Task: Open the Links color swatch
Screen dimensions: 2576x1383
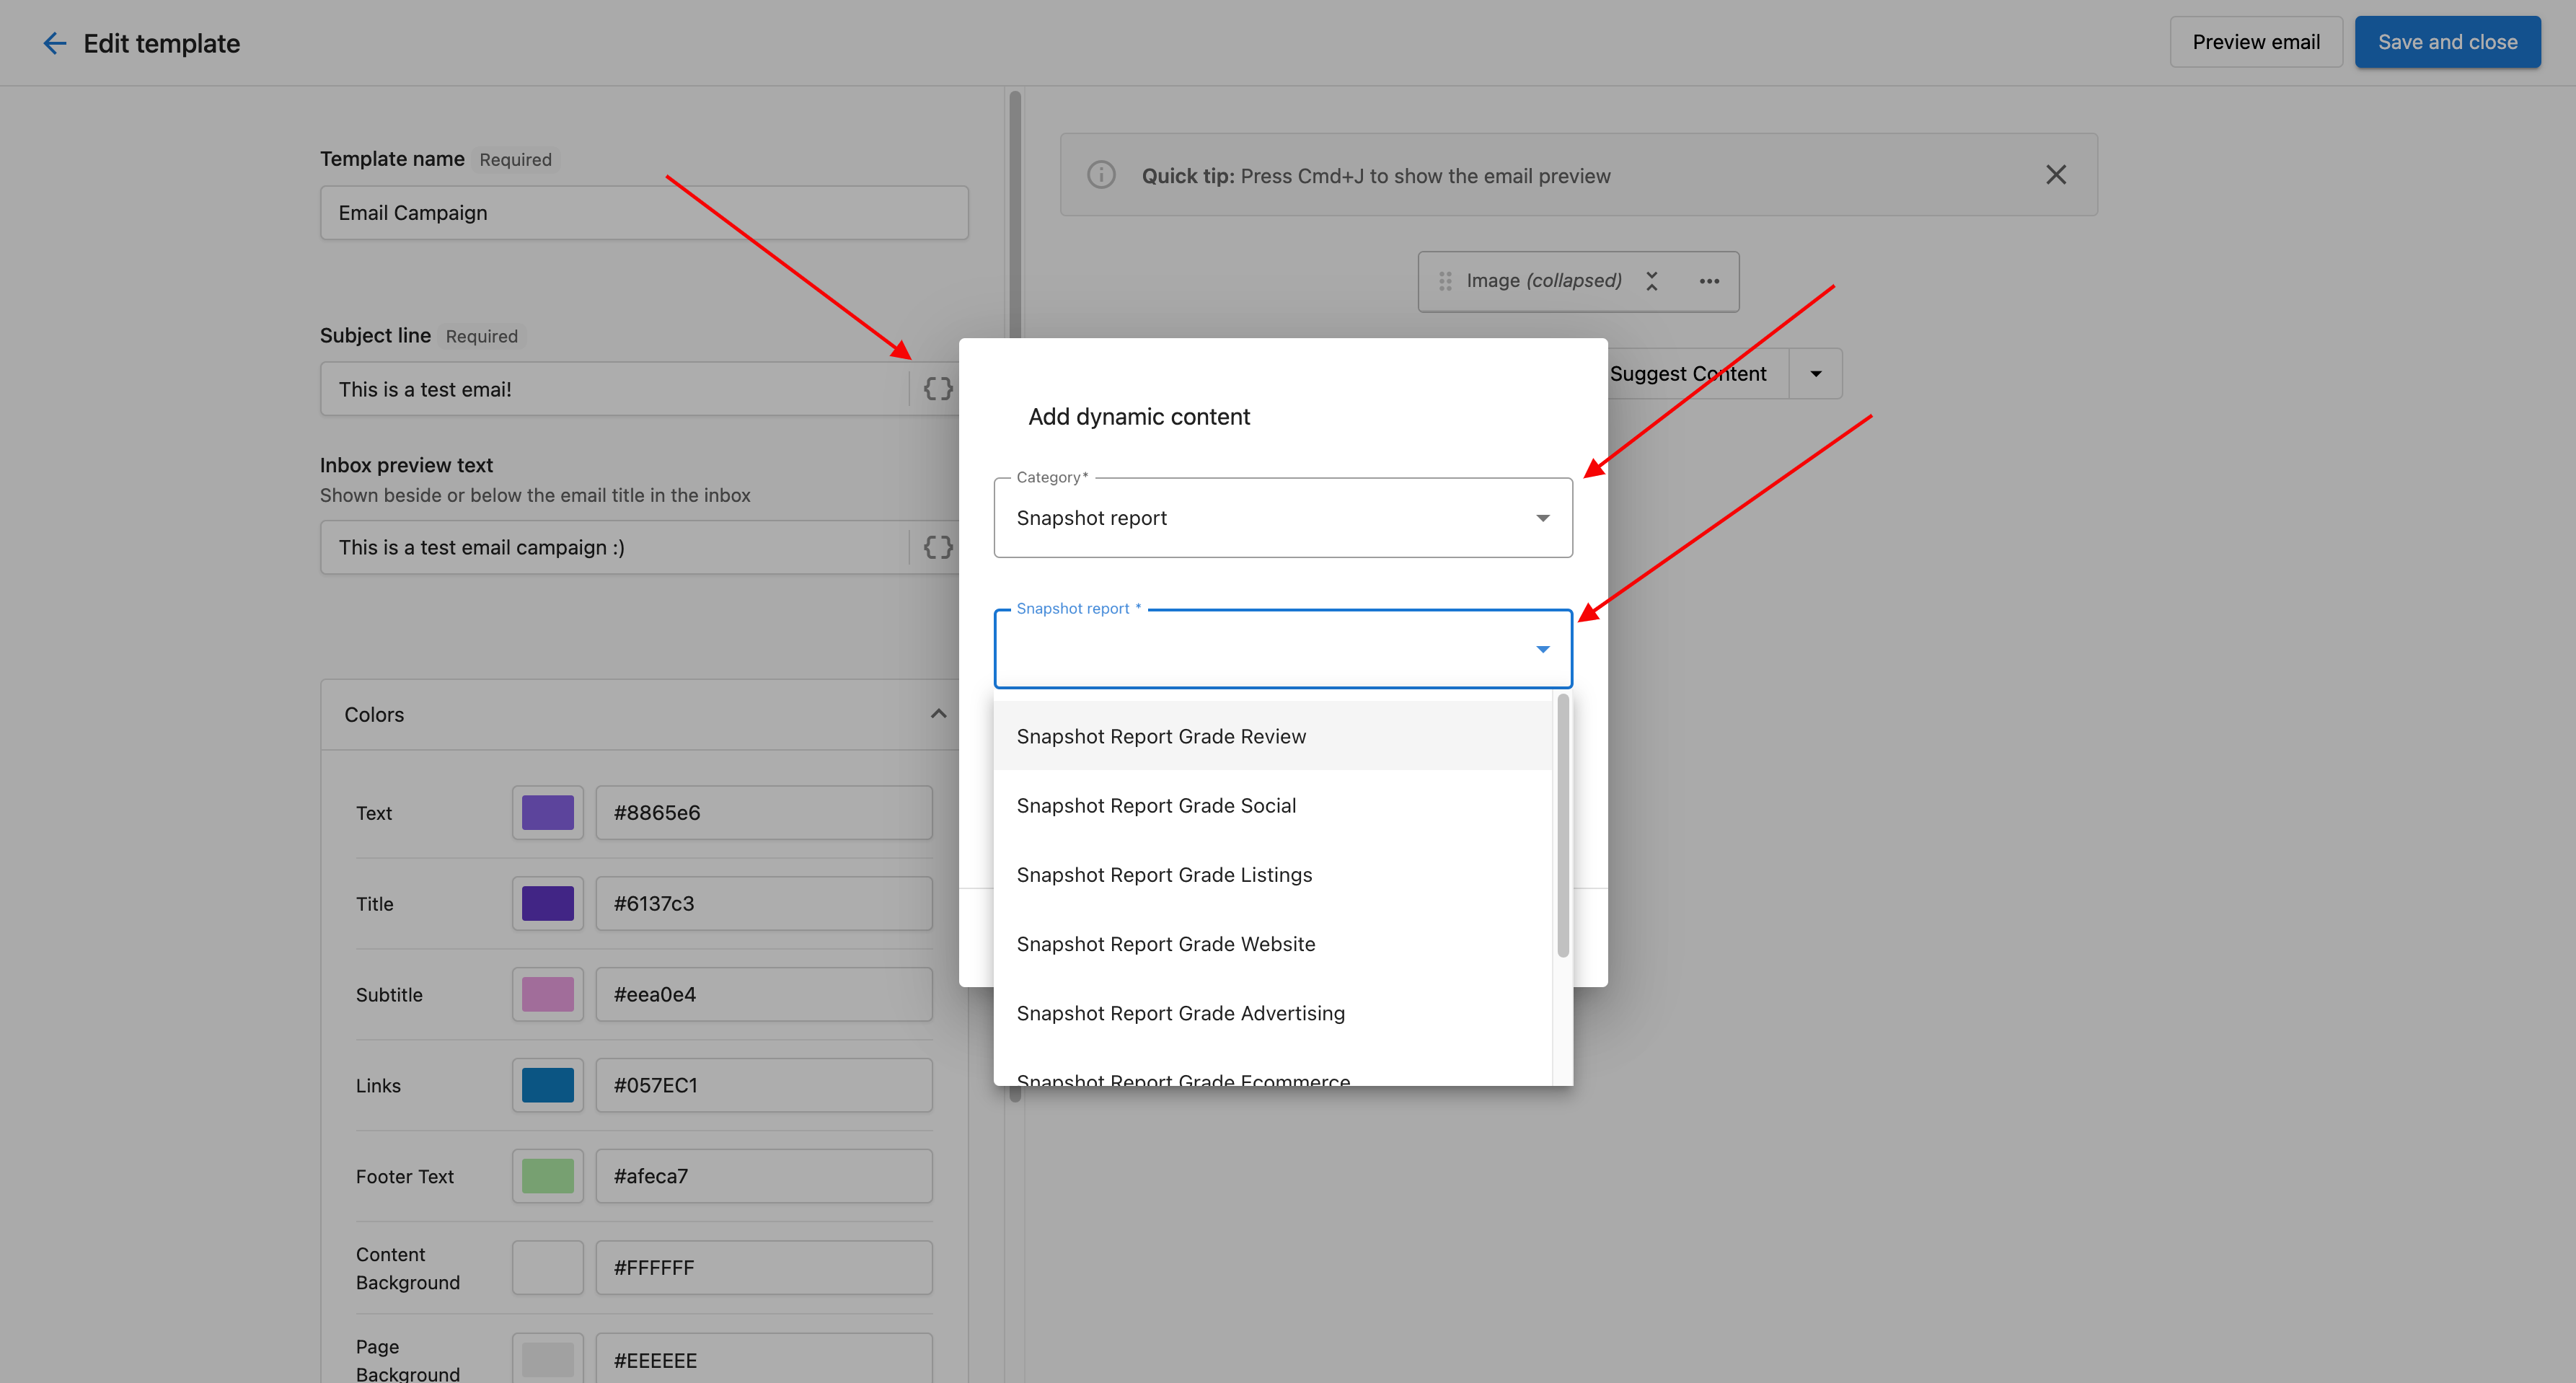Action: coord(547,1084)
